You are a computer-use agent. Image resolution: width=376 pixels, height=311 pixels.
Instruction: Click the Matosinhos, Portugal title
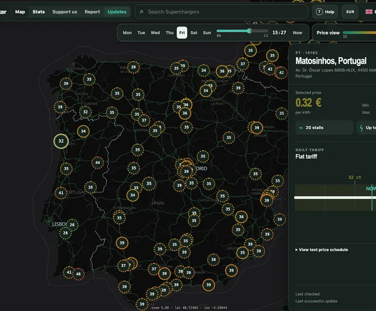point(331,61)
